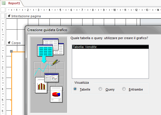Click the line chart window thumbnail
This screenshot has height=115, width=161.
point(51,78)
